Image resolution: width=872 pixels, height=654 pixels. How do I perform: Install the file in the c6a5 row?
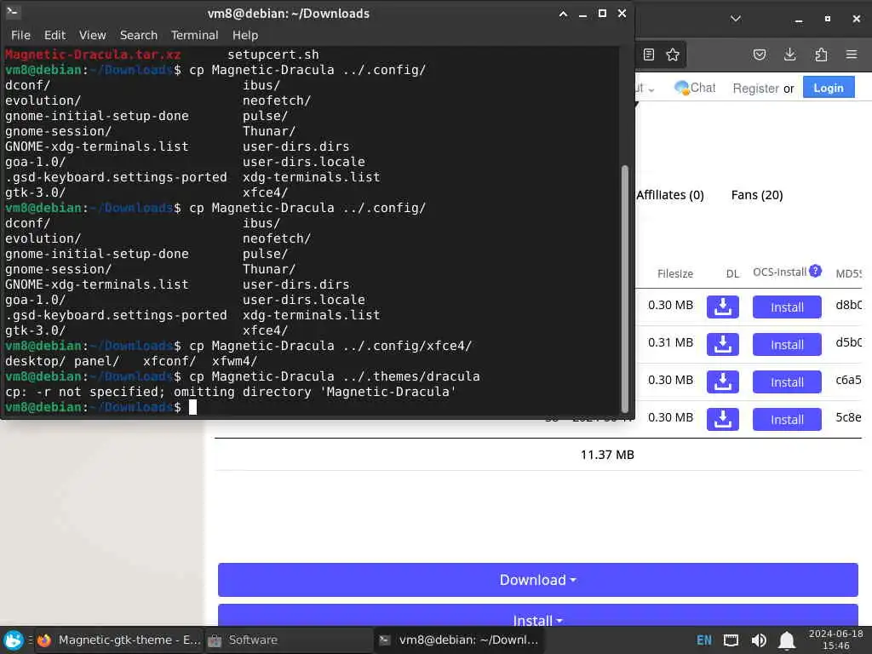[x=787, y=382]
